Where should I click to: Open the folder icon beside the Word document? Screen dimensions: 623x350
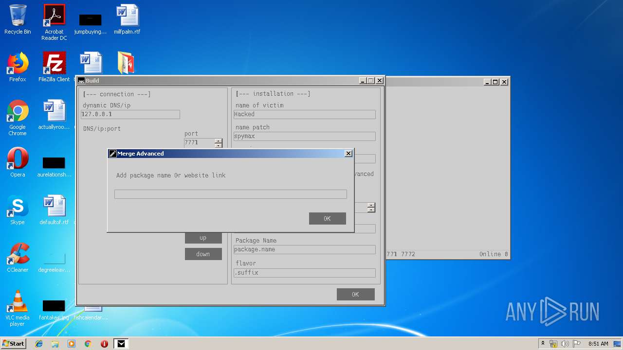click(126, 63)
